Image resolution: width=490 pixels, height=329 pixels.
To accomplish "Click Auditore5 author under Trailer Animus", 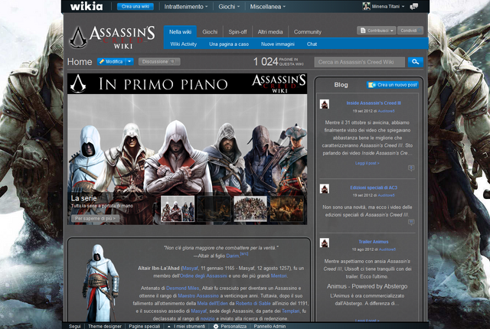I will click(x=387, y=249).
